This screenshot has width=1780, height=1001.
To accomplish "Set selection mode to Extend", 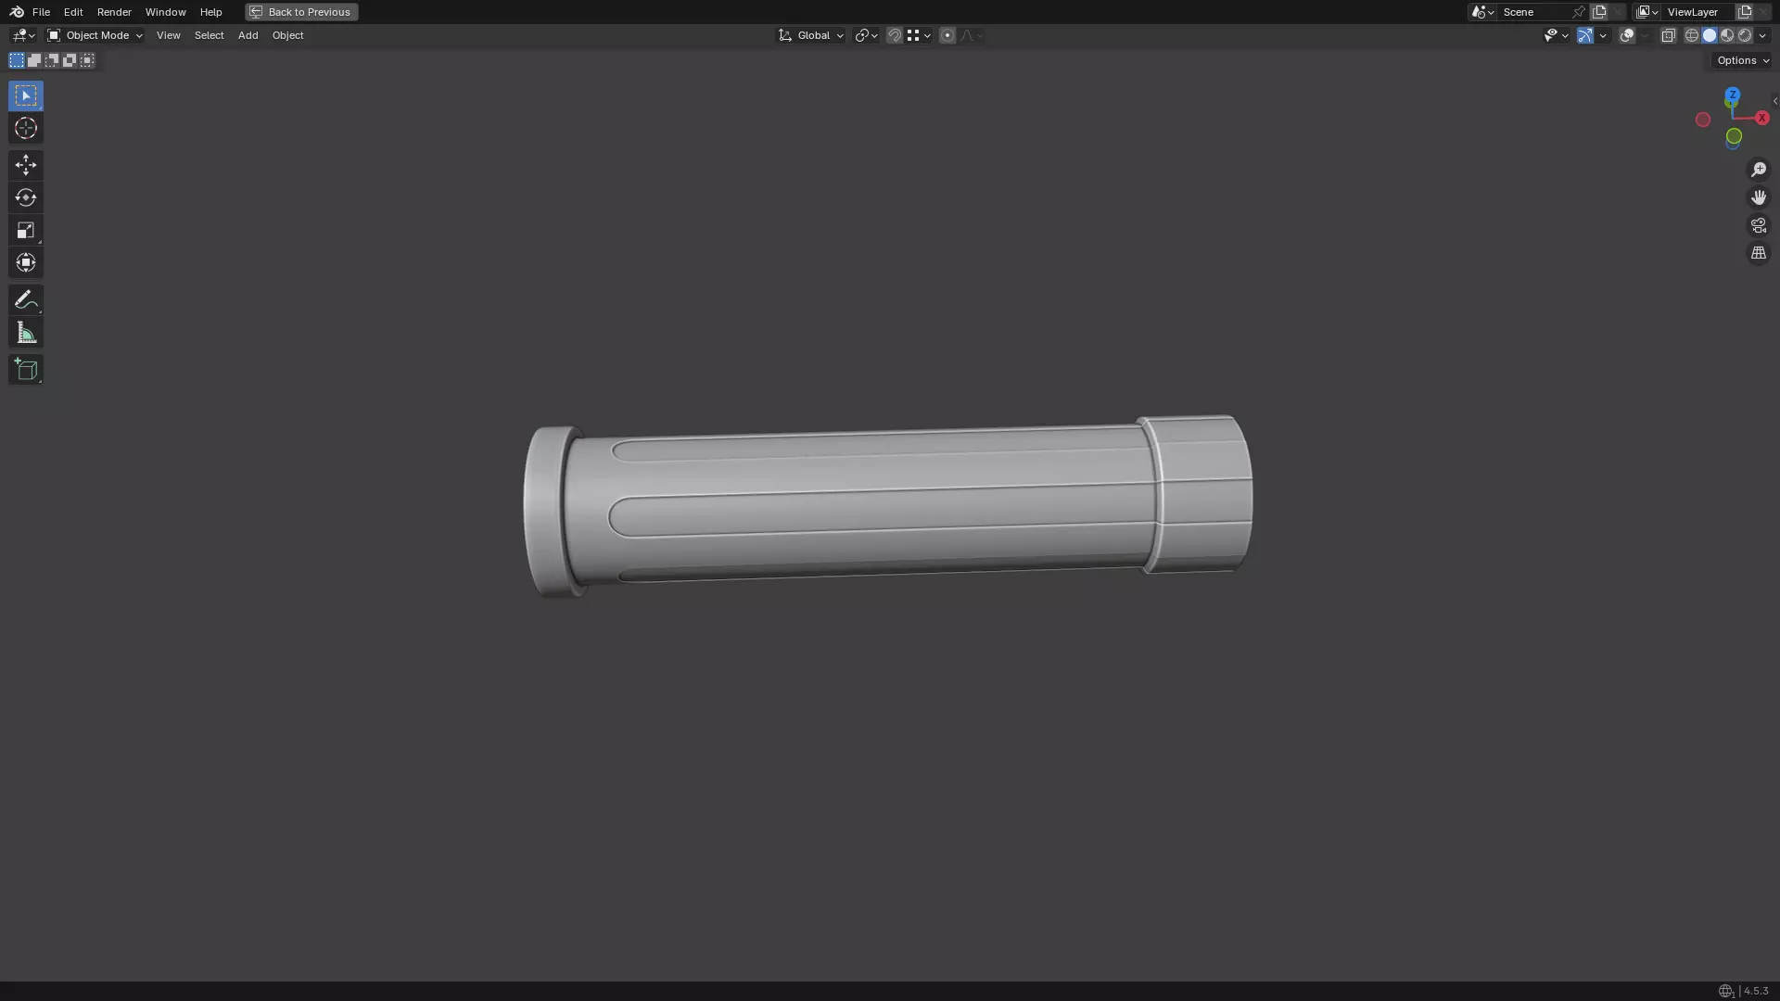I will 34,60.
